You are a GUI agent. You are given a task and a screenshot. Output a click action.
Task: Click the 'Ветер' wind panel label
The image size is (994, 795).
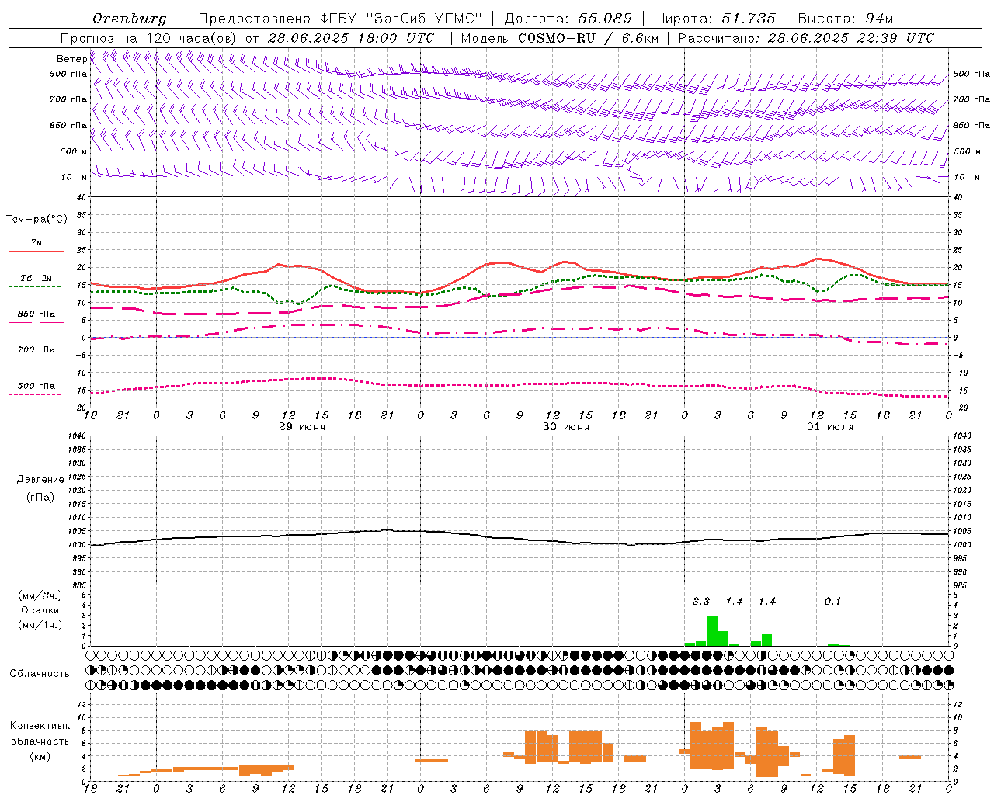coord(71,59)
